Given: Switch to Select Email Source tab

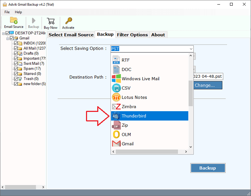Looking at the screenshot, I should (71, 34).
